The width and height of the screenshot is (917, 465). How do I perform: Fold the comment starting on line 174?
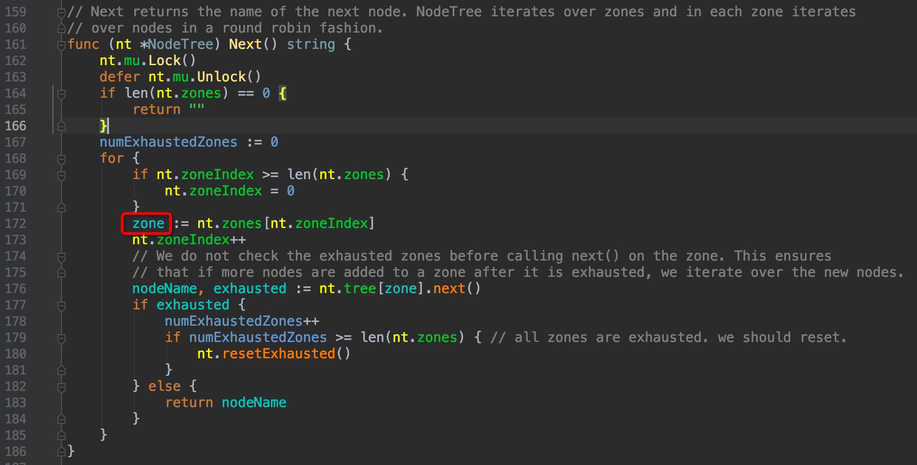(x=61, y=256)
